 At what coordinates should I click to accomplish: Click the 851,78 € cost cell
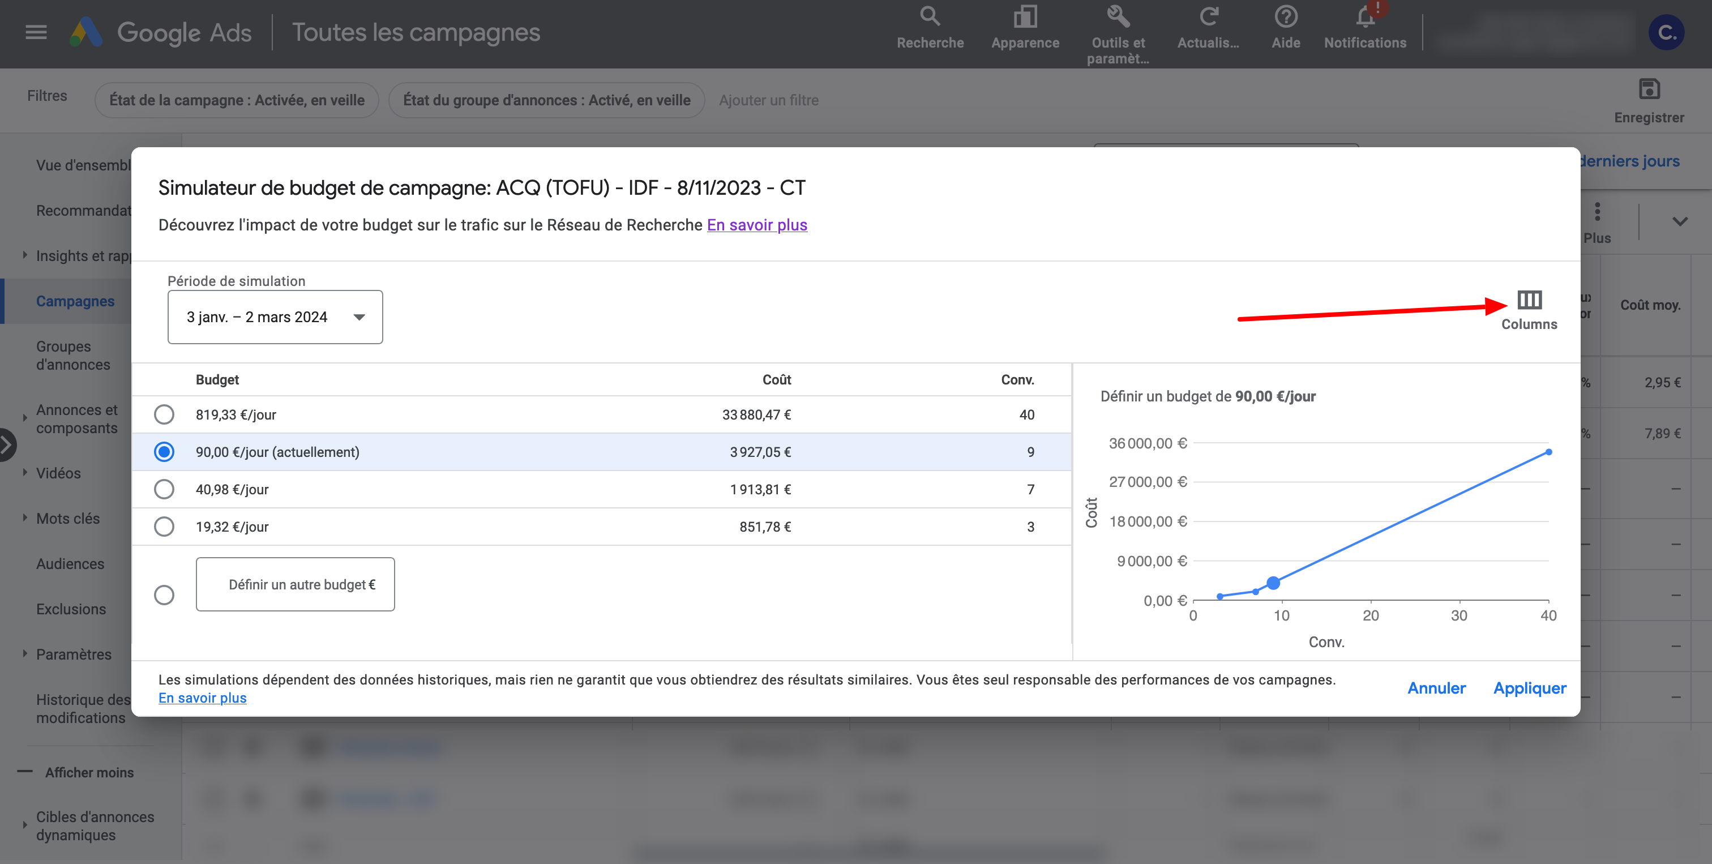(765, 527)
